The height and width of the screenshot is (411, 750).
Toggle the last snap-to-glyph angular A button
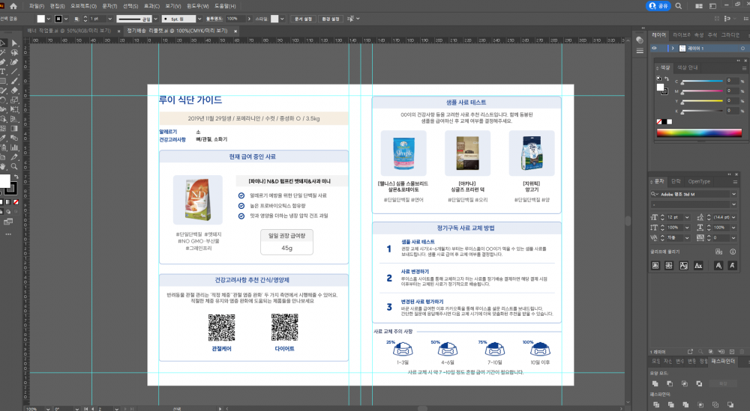click(732, 266)
